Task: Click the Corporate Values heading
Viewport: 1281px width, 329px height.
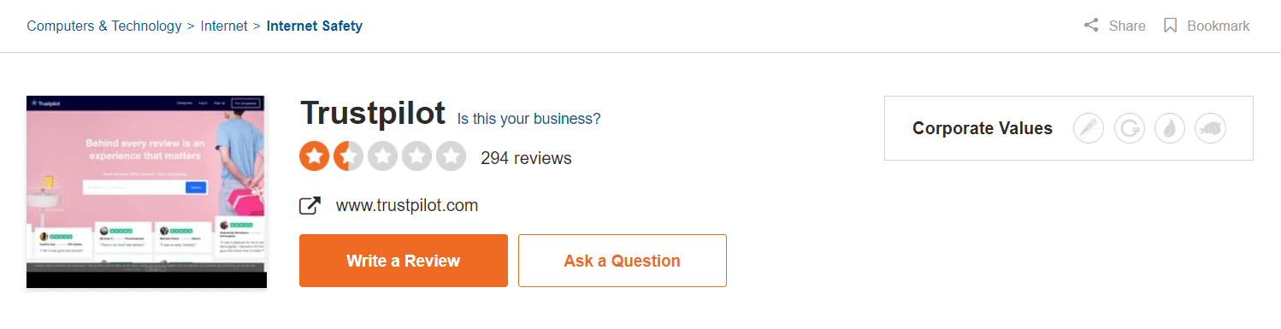Action: (x=983, y=129)
